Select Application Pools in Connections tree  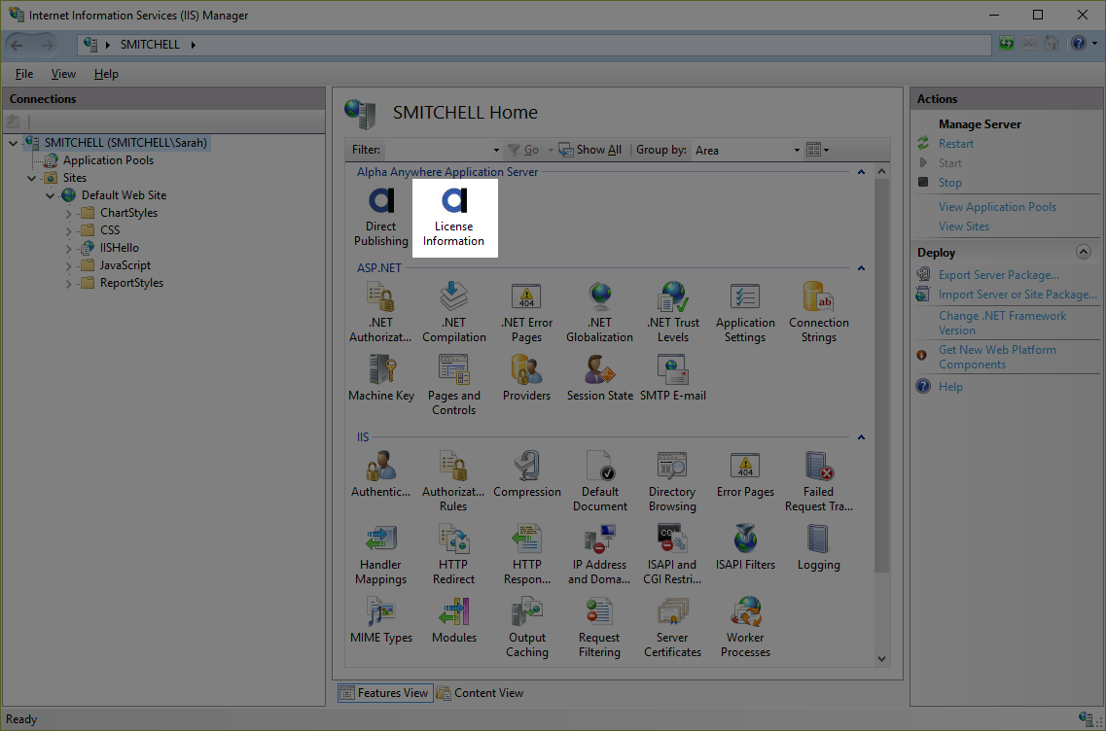(108, 160)
